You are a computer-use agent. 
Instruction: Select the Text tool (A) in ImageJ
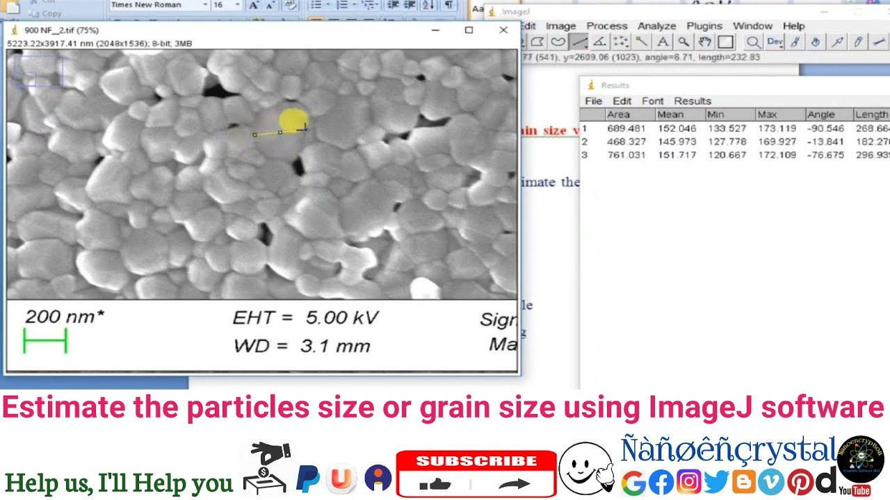(x=663, y=42)
